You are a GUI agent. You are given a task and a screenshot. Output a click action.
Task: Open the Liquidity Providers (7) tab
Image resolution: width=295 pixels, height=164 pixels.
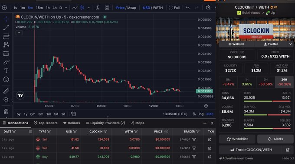(x=105, y=123)
